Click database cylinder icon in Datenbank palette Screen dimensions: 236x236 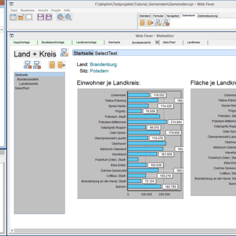(x=142, y=23)
